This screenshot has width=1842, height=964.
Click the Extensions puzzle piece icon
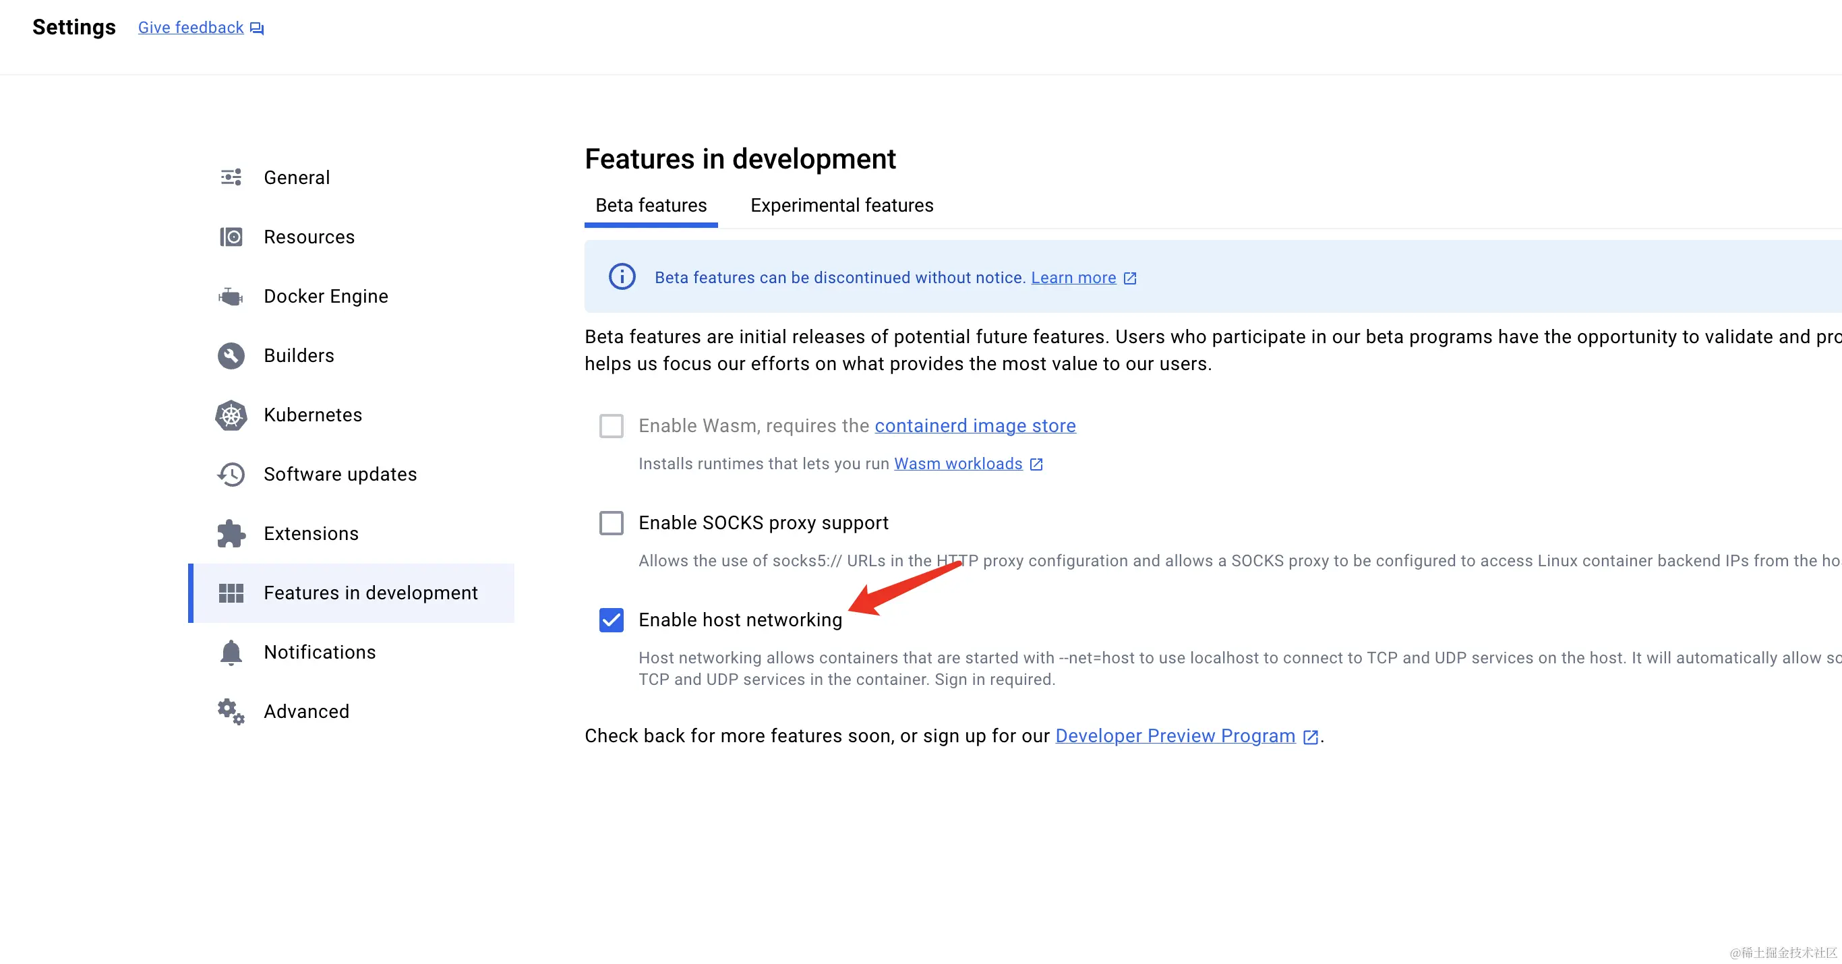tap(231, 533)
